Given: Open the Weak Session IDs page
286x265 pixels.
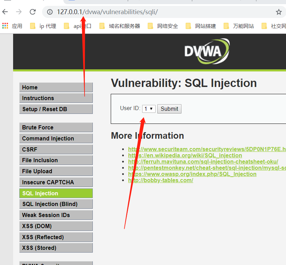Looking at the screenshot, I should [x=56, y=215].
